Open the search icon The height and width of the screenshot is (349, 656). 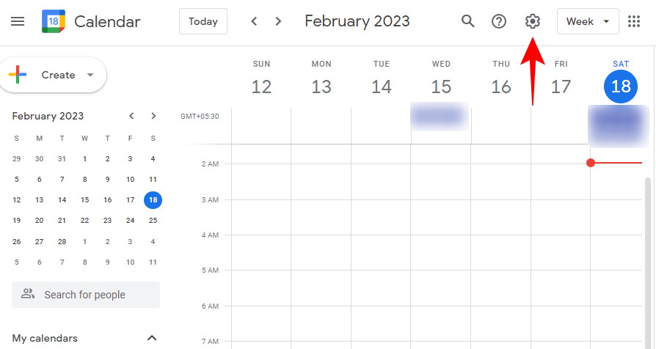[x=467, y=21]
